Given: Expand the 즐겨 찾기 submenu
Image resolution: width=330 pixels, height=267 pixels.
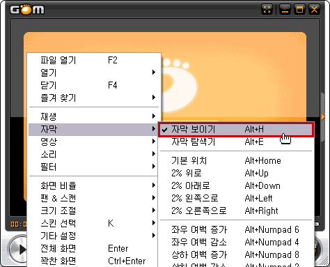Looking at the screenshot, I should [95, 98].
